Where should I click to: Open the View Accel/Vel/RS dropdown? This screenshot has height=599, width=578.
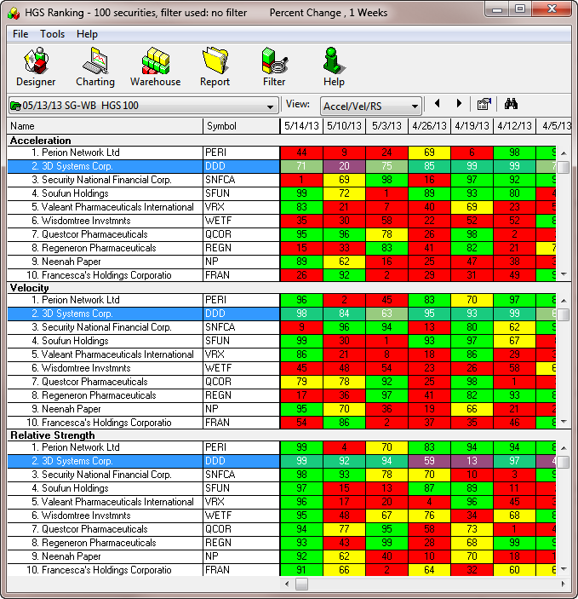pos(415,107)
